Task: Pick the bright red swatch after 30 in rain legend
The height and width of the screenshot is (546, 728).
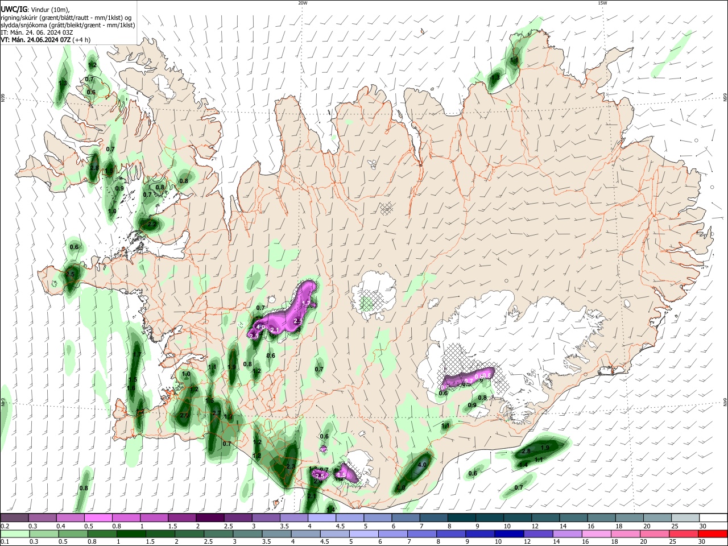Action: pyautogui.click(x=713, y=534)
